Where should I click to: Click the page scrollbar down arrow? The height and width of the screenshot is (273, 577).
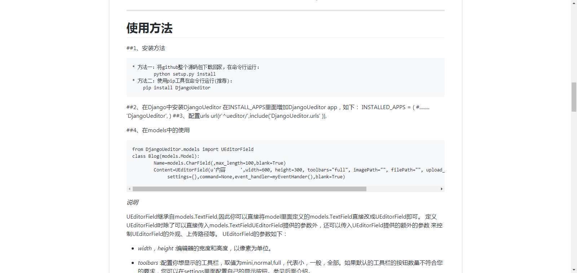[574, 270]
